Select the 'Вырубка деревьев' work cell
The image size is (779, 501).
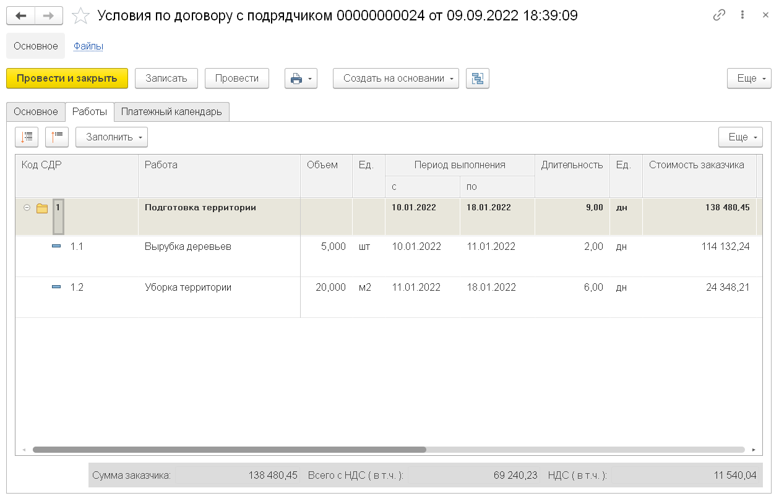tap(188, 247)
